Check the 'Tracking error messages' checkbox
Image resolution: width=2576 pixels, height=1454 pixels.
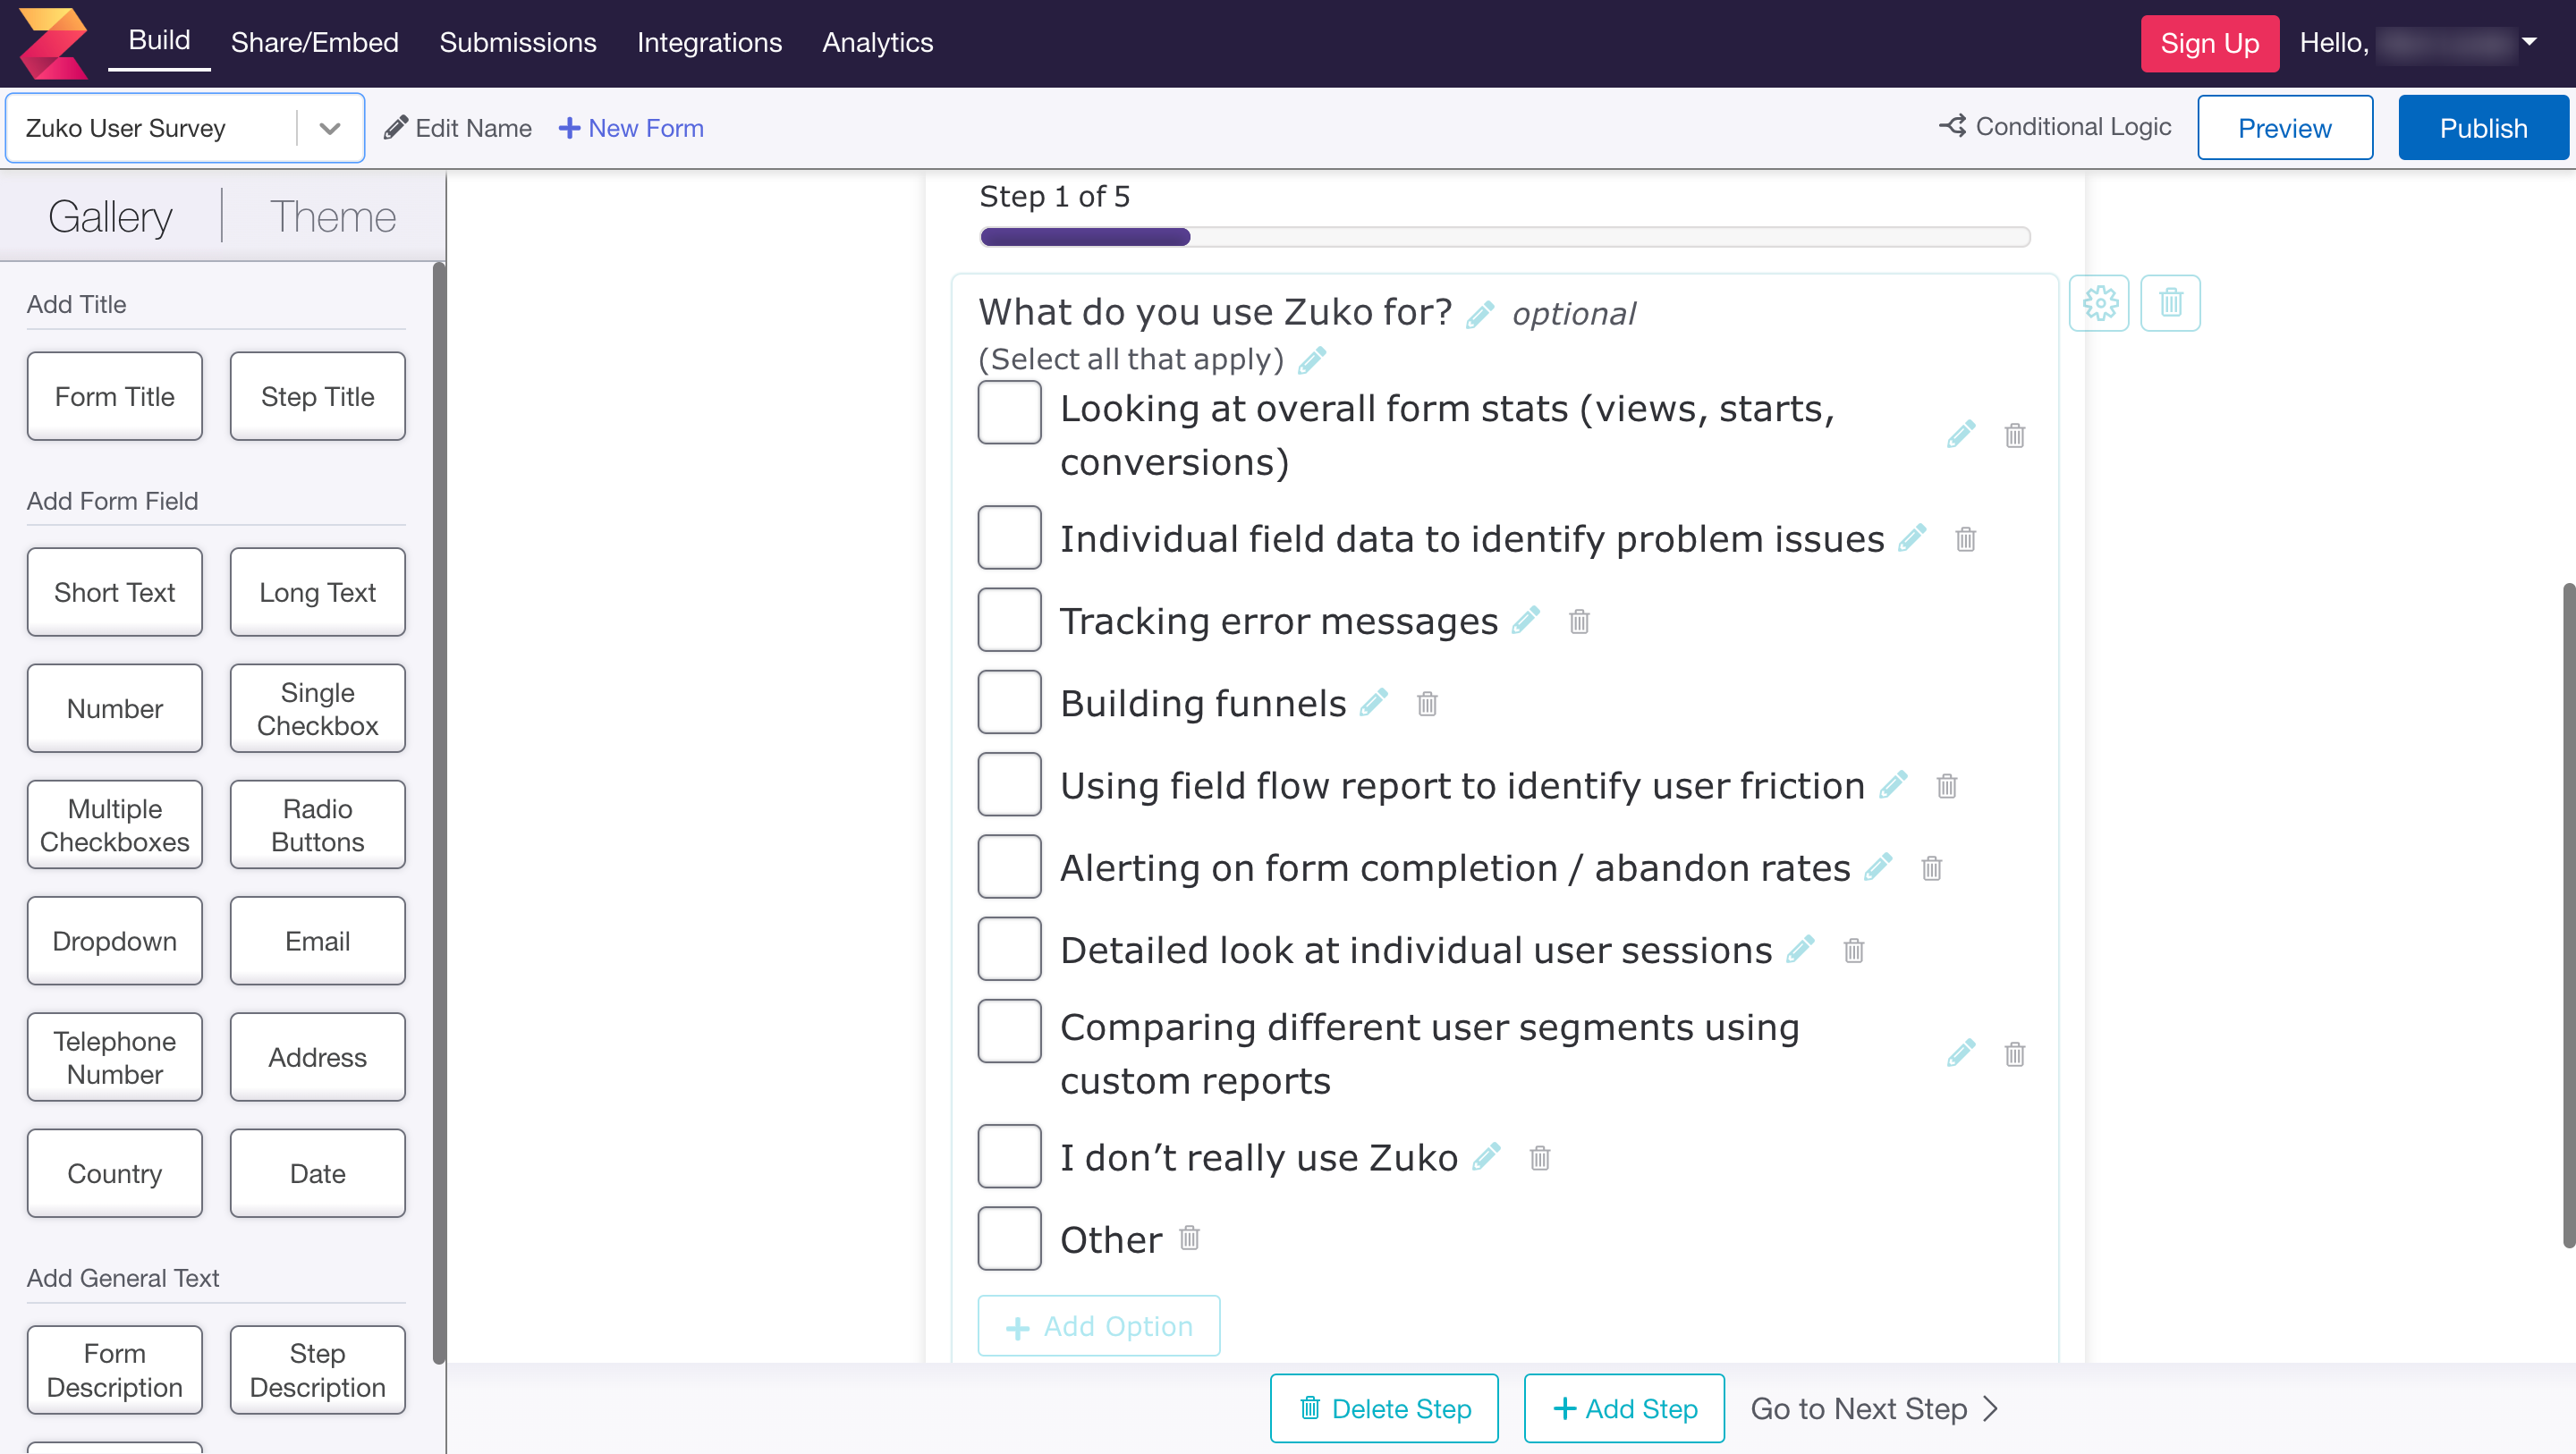(x=1009, y=619)
